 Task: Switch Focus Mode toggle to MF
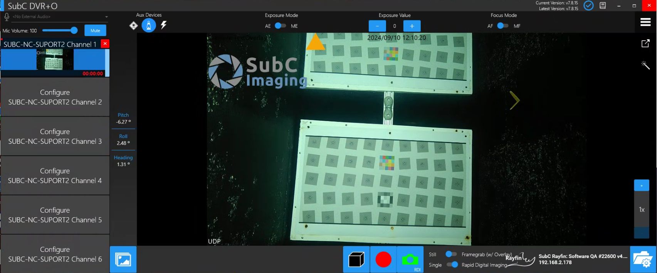[x=503, y=26]
